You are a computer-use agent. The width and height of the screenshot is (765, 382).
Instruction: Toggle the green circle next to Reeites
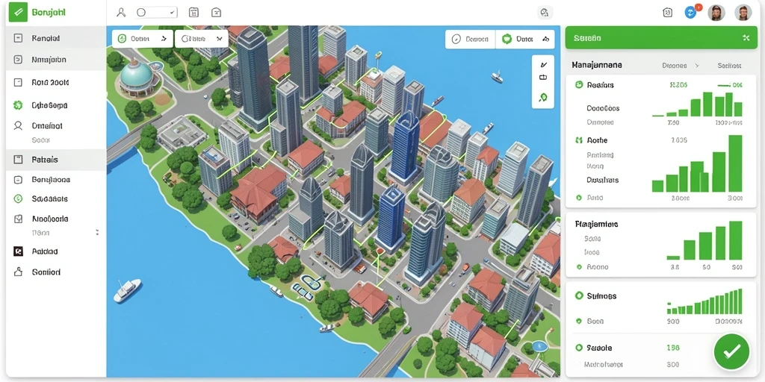(x=579, y=84)
